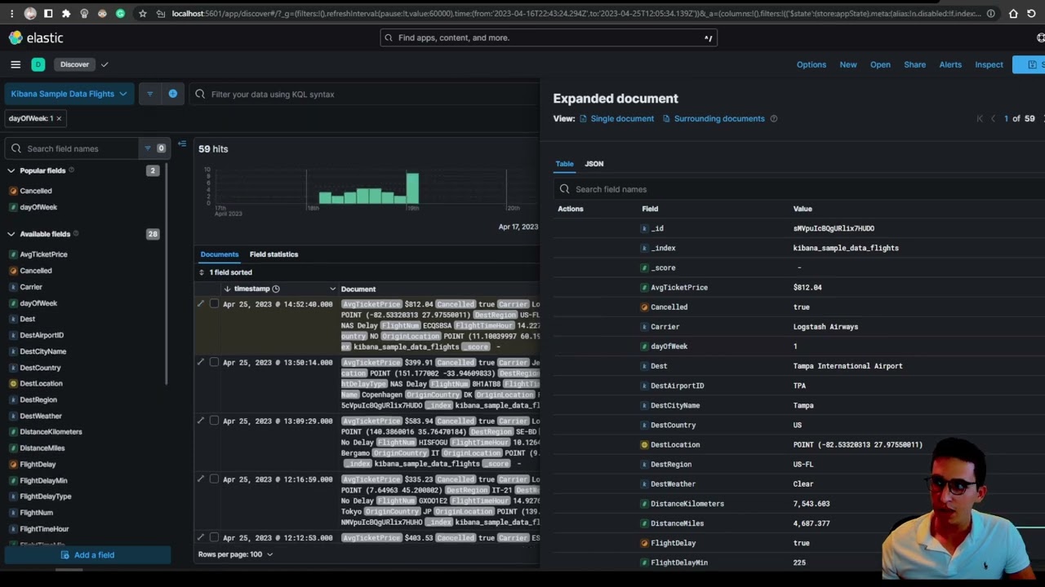Open the Rows per page dropdown
Viewport: 1045px width, 587px height.
pyautogui.click(x=235, y=554)
